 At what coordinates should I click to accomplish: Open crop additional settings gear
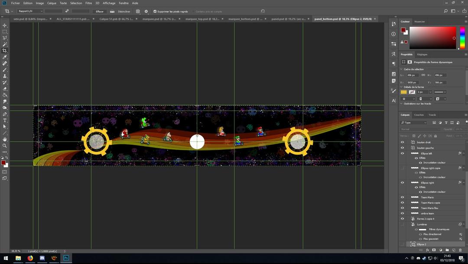(x=146, y=11)
